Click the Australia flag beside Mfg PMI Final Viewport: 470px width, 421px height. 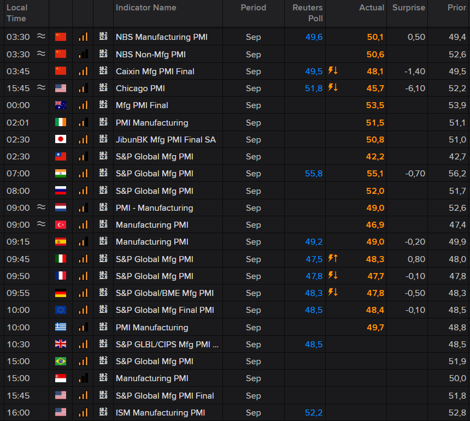tap(61, 105)
